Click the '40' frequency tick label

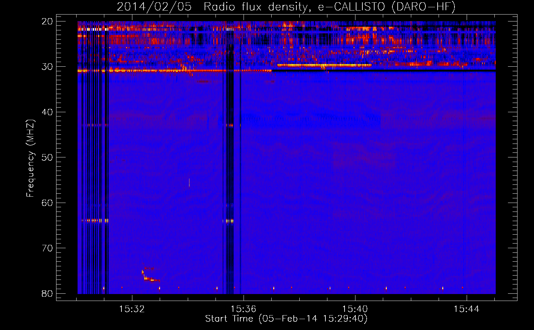pyautogui.click(x=48, y=112)
